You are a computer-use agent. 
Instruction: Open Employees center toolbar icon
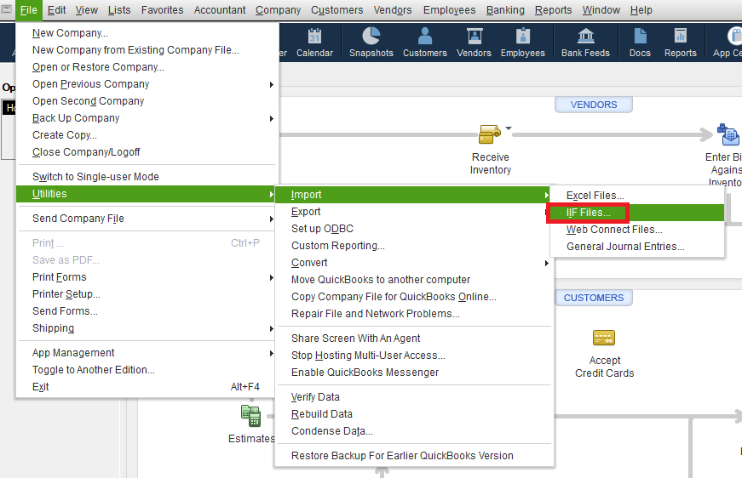pos(523,42)
